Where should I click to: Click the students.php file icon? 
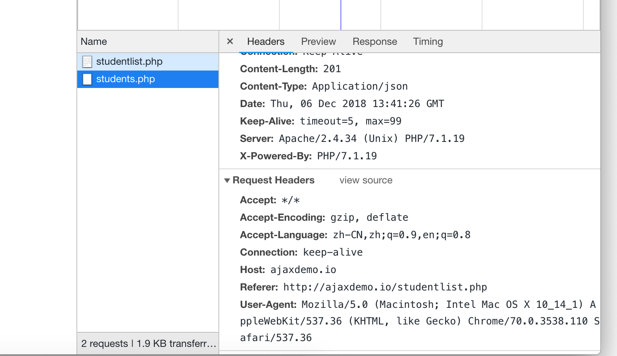tap(87, 79)
